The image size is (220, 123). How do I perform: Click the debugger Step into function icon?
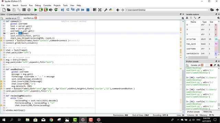coord(73,10)
